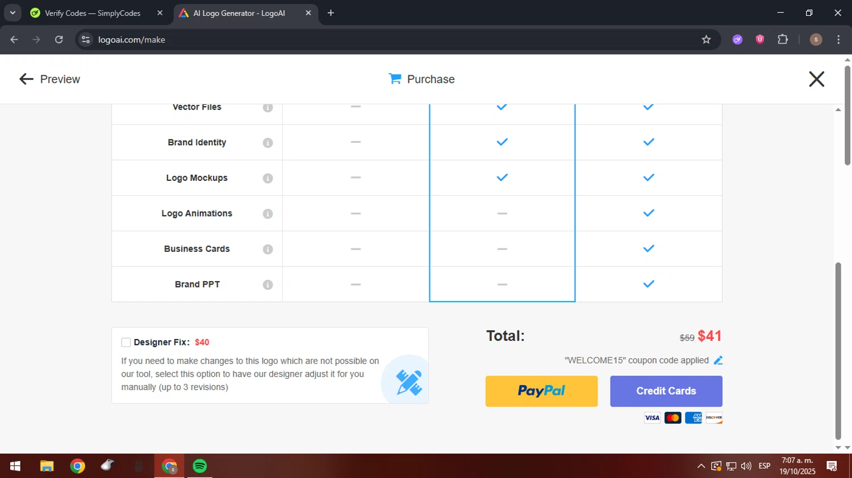This screenshot has width=852, height=478.
Task: Click the info icon beside Business Cards
Action: pyautogui.click(x=268, y=249)
